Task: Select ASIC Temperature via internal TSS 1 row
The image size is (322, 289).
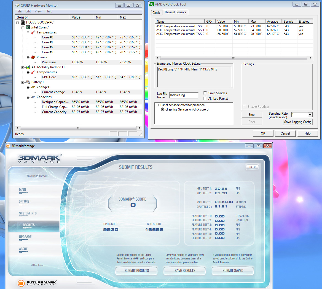Action: pyautogui.click(x=234, y=30)
